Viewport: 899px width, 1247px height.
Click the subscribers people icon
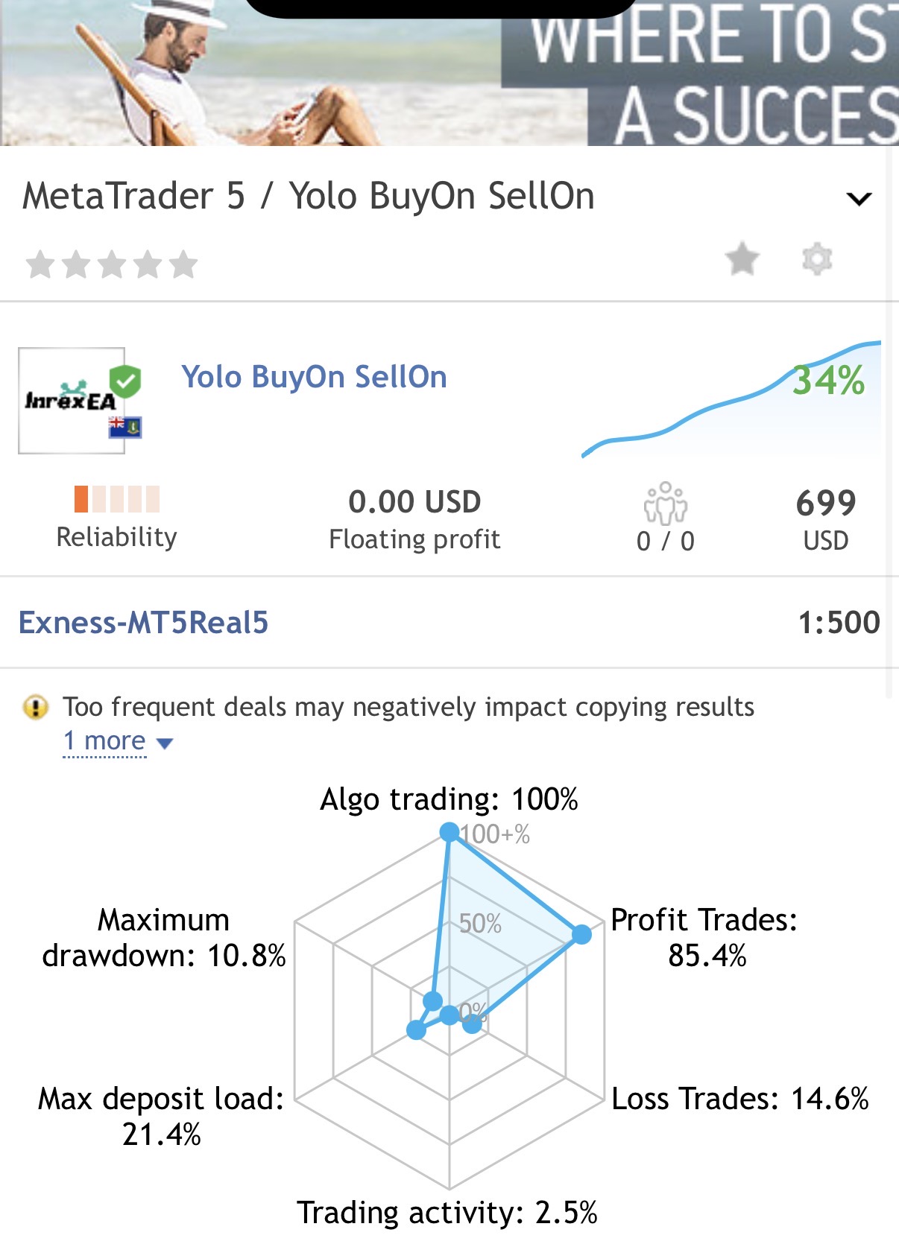point(666,504)
